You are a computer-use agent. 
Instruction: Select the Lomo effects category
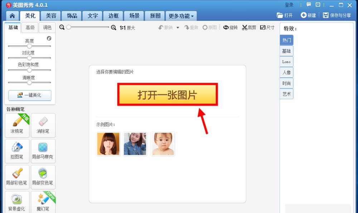coord(286,62)
